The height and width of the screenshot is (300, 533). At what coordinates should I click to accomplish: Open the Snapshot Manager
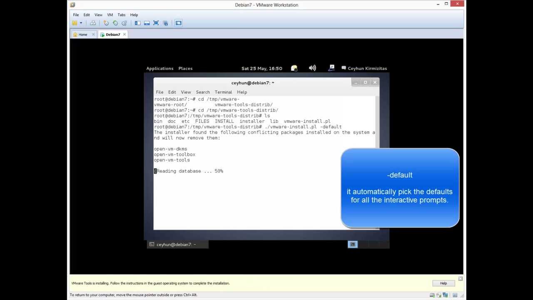point(124,23)
